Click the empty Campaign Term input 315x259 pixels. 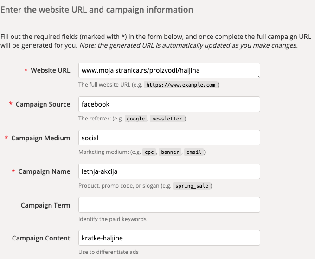[x=169, y=205]
